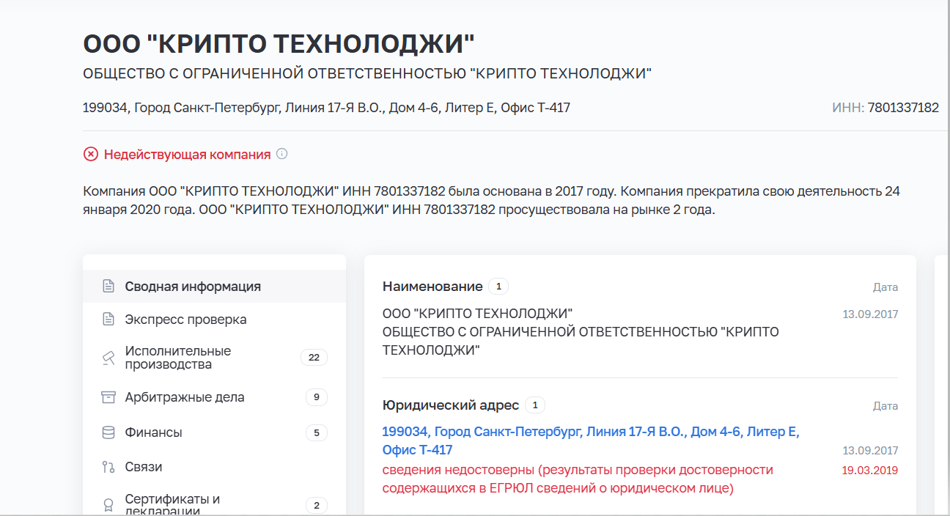Click the archive box icon for Арбитражные дела
The image size is (950, 516).
[108, 397]
